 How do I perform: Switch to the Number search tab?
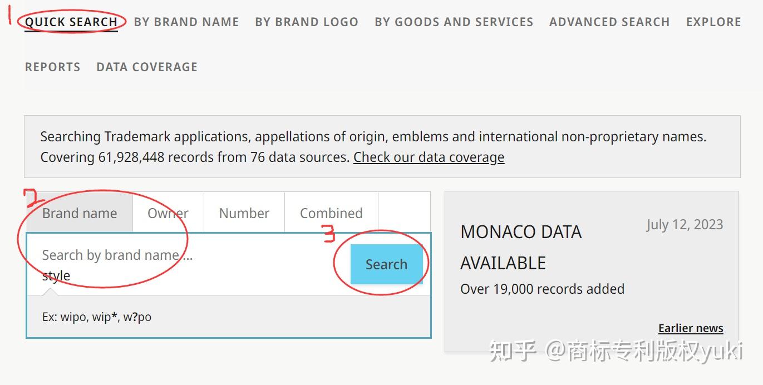[244, 213]
